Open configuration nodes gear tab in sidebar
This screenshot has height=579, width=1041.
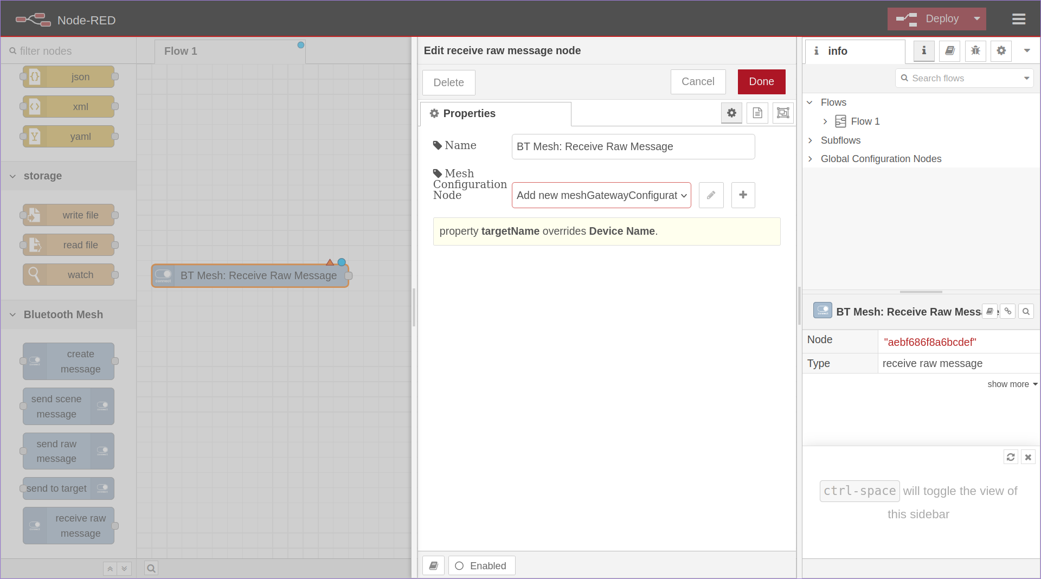point(1001,51)
